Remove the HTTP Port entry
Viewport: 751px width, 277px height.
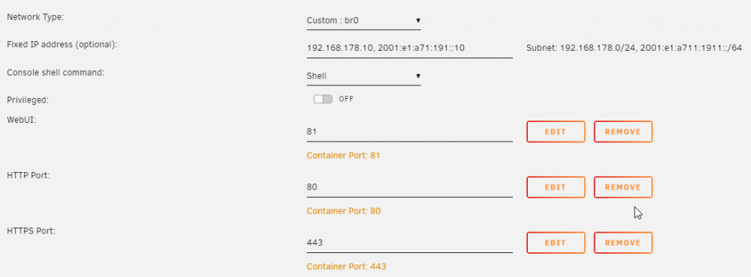click(x=623, y=187)
